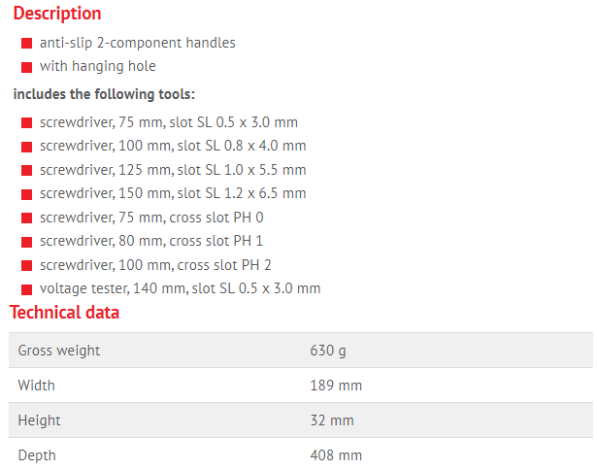Click the bullet beside the PH 1 screwdriver

(x=26, y=242)
